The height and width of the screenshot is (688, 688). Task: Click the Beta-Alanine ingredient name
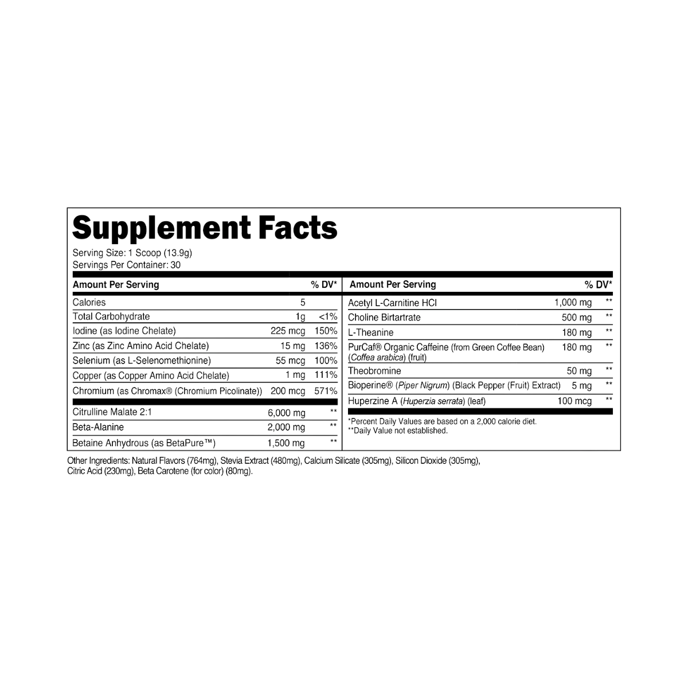98,427
